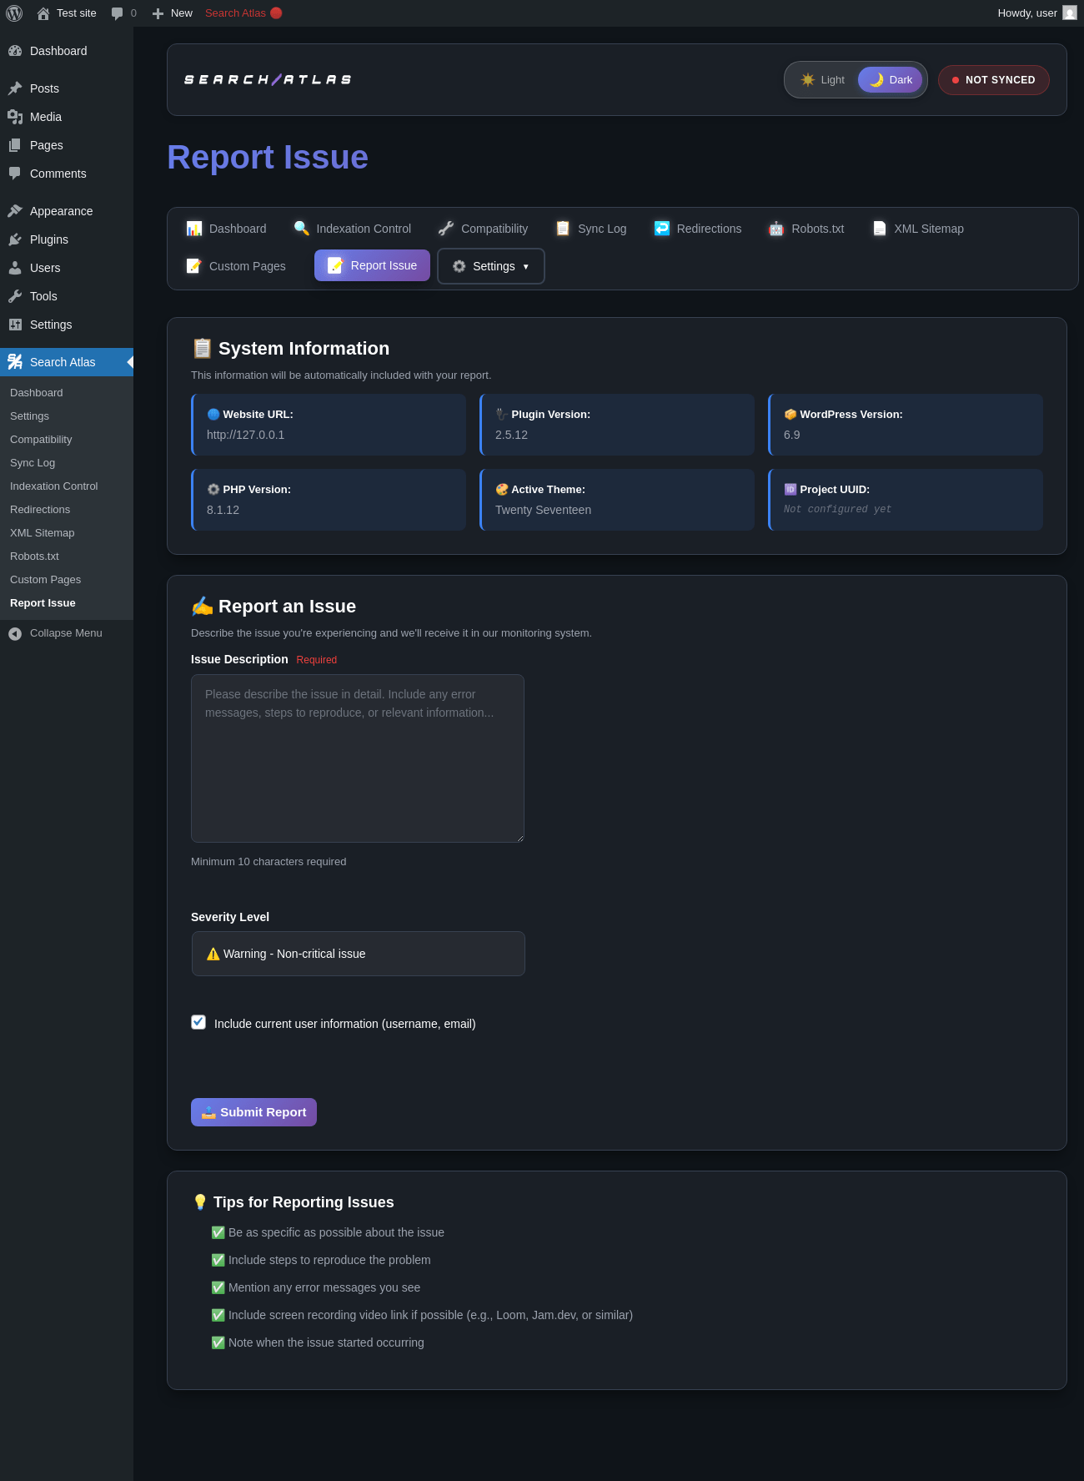Screen dimensions: 1084x1481
Task: Click the PHP Version value 8.1.12
Action: coord(223,510)
